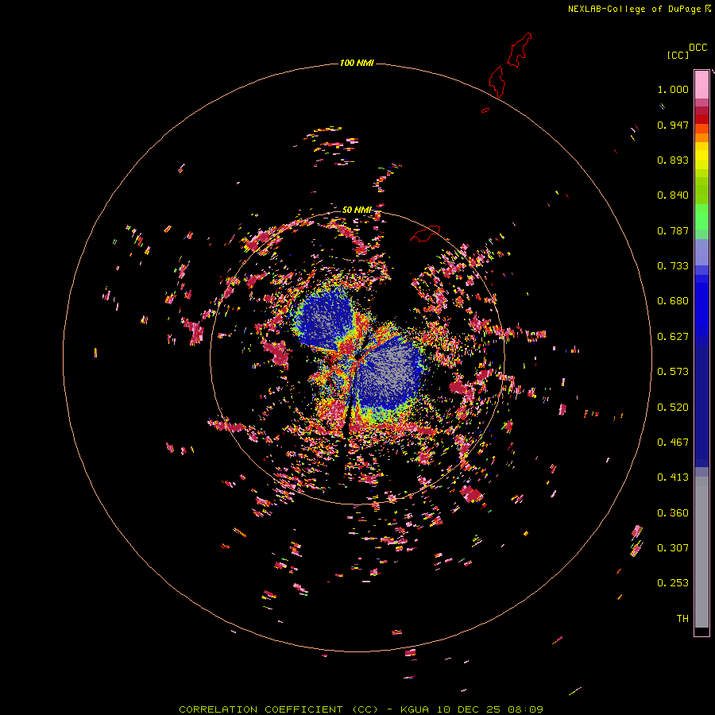Click the 0.360 scale value
The width and height of the screenshot is (715, 715).
point(673,513)
